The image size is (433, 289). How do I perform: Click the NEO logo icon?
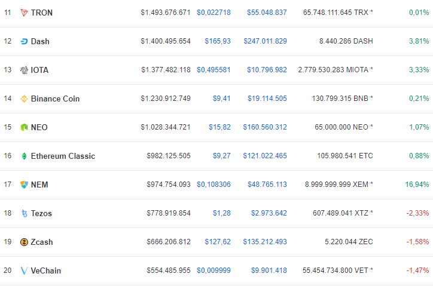(24, 127)
